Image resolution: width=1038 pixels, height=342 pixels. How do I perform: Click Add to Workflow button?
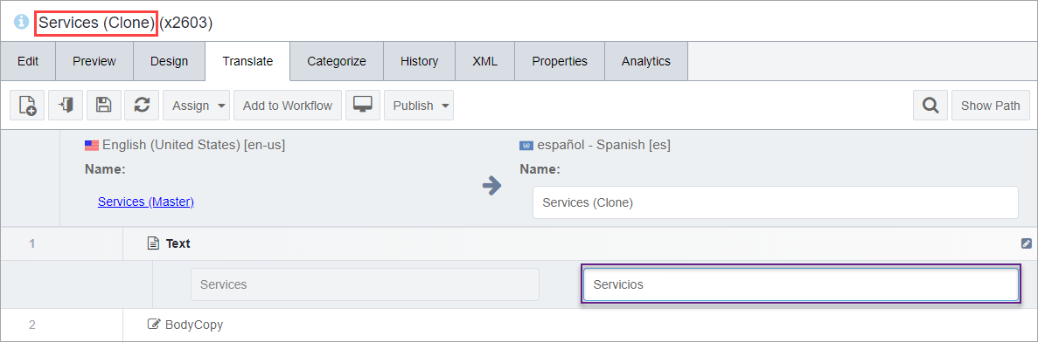click(288, 106)
